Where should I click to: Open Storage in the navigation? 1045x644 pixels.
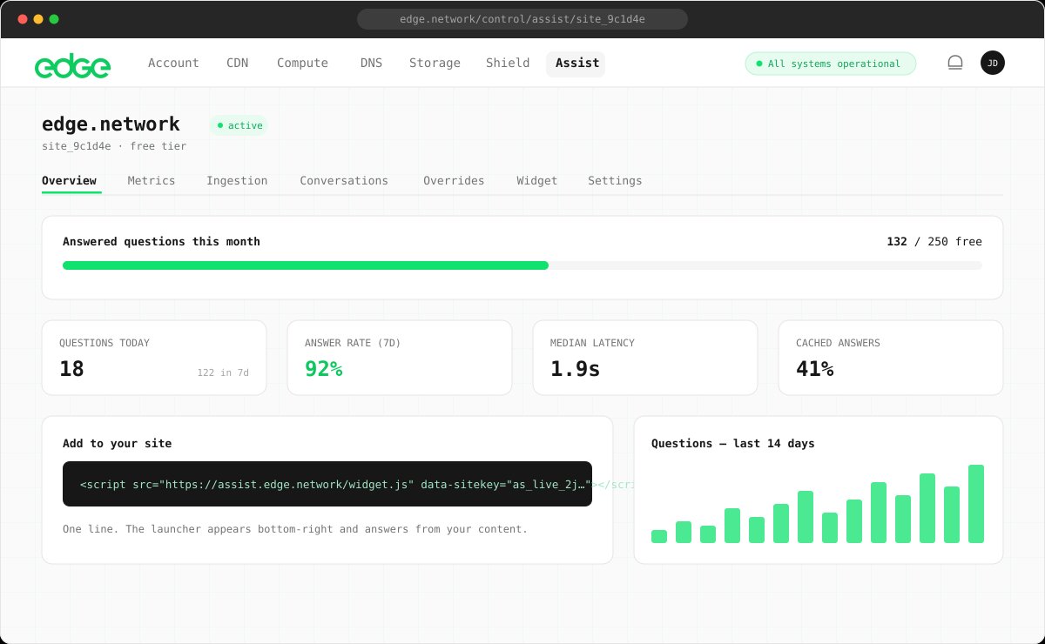click(435, 64)
